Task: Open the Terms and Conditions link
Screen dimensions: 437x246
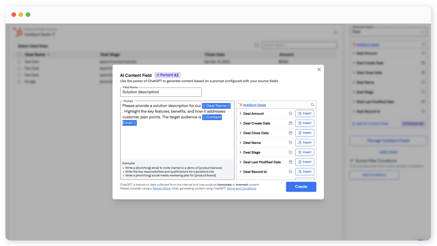Action: (x=241, y=189)
